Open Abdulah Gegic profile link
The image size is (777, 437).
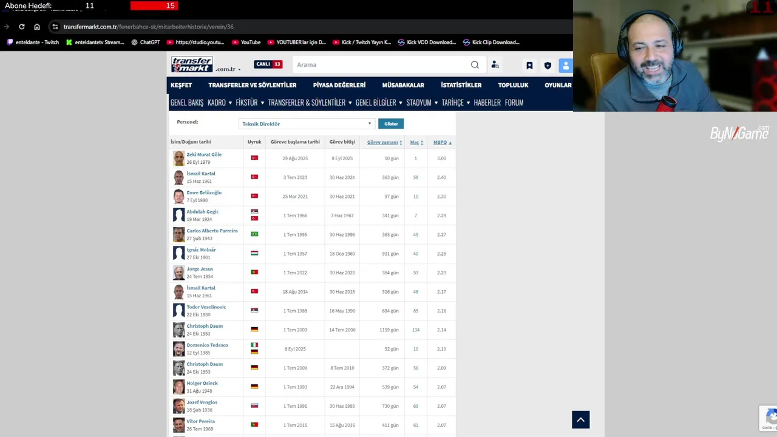point(202,212)
